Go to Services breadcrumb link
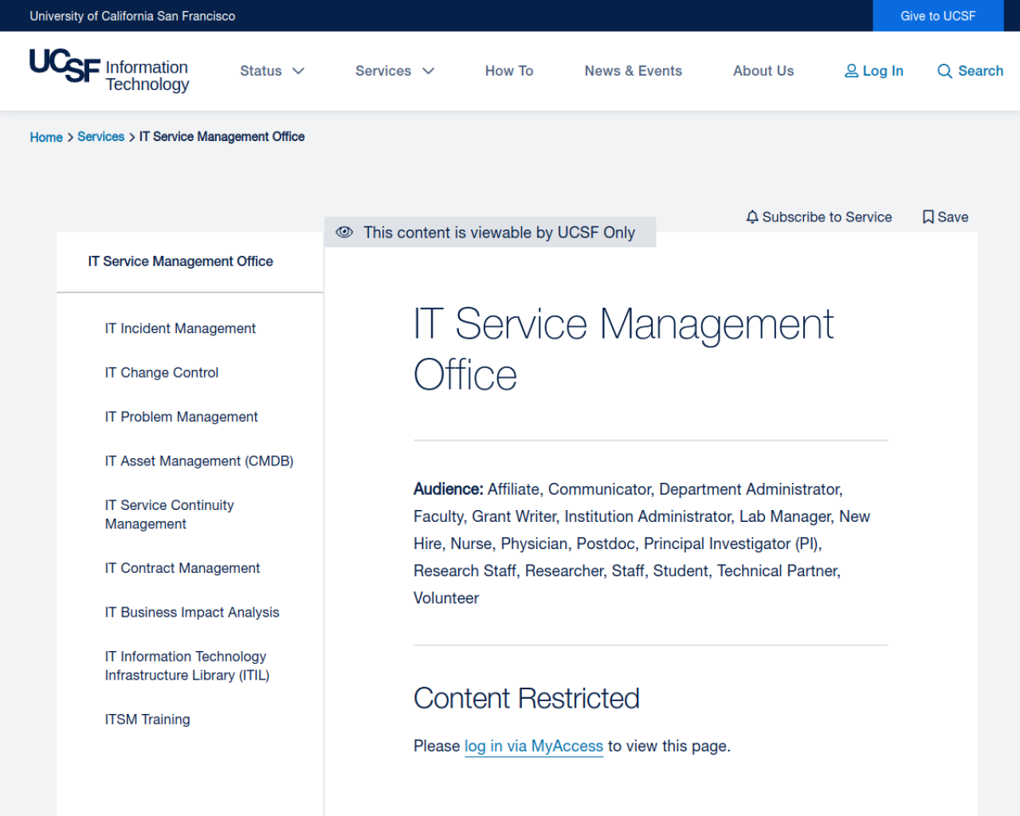 100,136
